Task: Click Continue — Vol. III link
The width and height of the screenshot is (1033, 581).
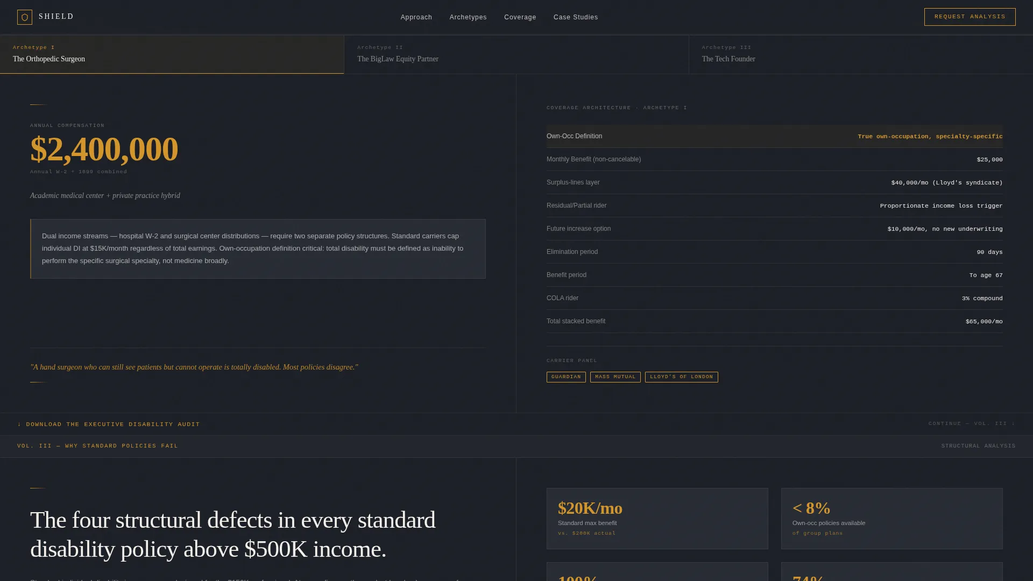Action: tap(972, 423)
